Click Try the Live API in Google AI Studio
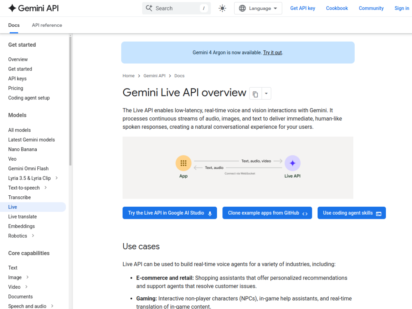The width and height of the screenshot is (412, 309). pyautogui.click(x=170, y=213)
